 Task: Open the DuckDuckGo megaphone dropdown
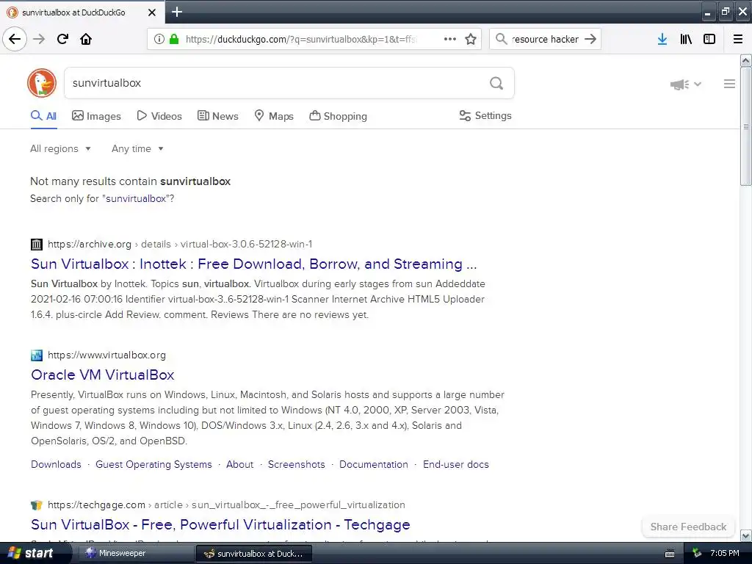(x=686, y=84)
